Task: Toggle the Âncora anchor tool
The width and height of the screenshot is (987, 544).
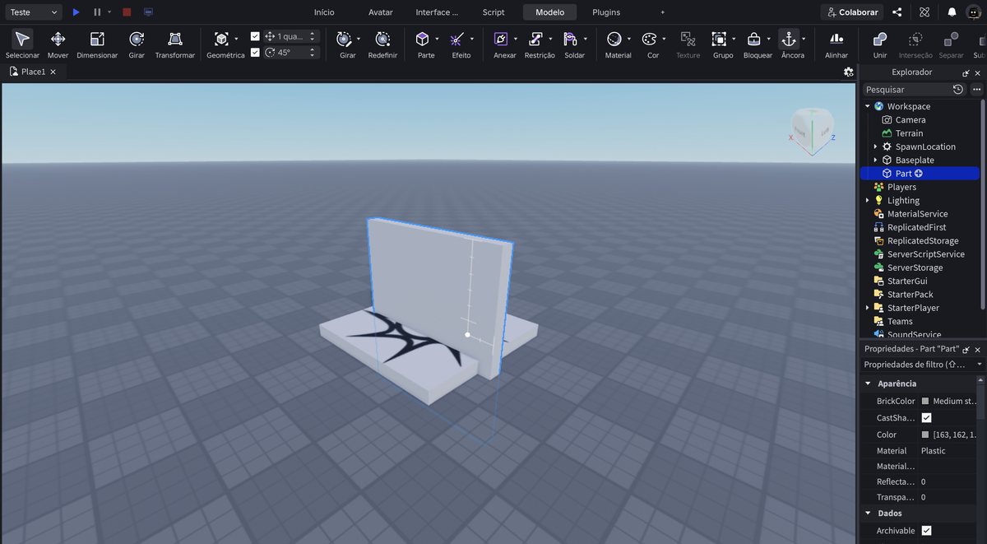Action: click(788, 39)
